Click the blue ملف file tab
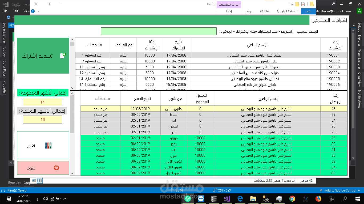Screen dimensions: 364x204 pyautogui.click(x=308, y=11)
